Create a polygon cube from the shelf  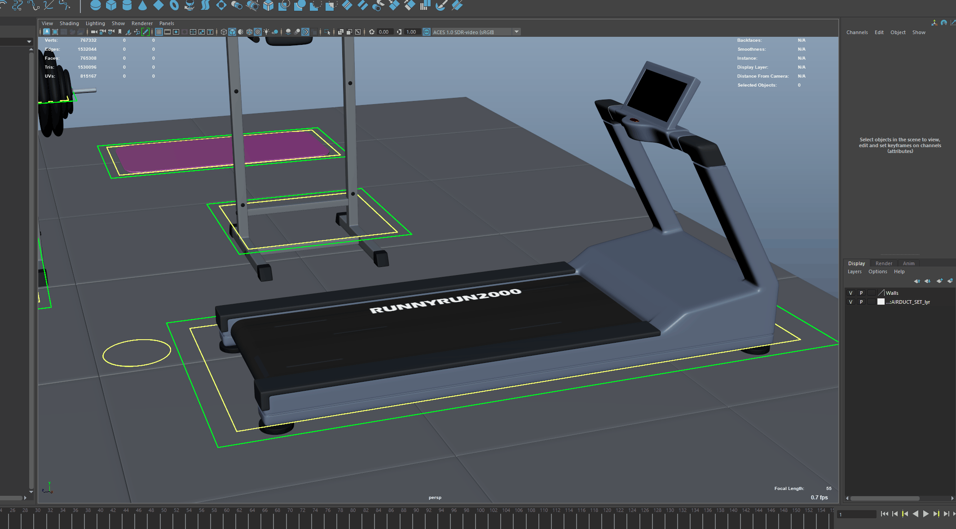pyautogui.click(x=111, y=5)
